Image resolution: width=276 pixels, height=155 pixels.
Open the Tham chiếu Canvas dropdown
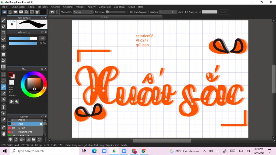83,12
